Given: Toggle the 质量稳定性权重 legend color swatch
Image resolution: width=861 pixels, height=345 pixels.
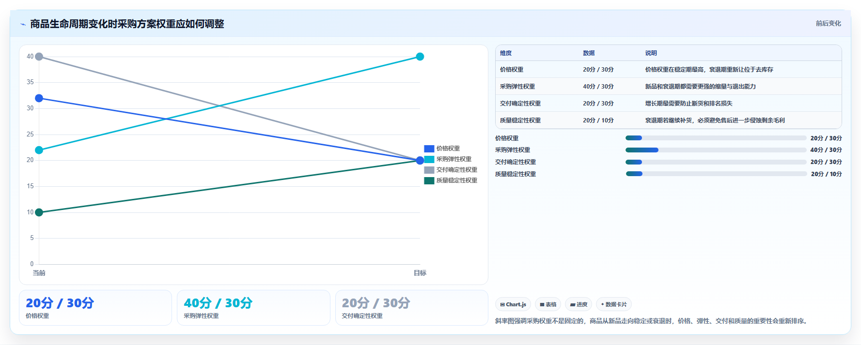Looking at the screenshot, I should 429,180.
